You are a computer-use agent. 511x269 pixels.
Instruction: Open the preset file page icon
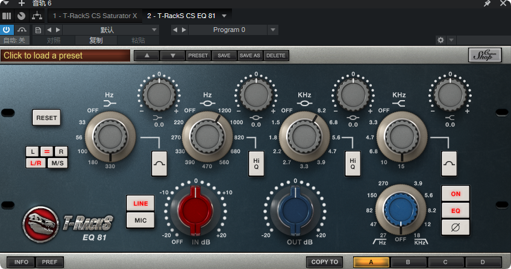38,30
